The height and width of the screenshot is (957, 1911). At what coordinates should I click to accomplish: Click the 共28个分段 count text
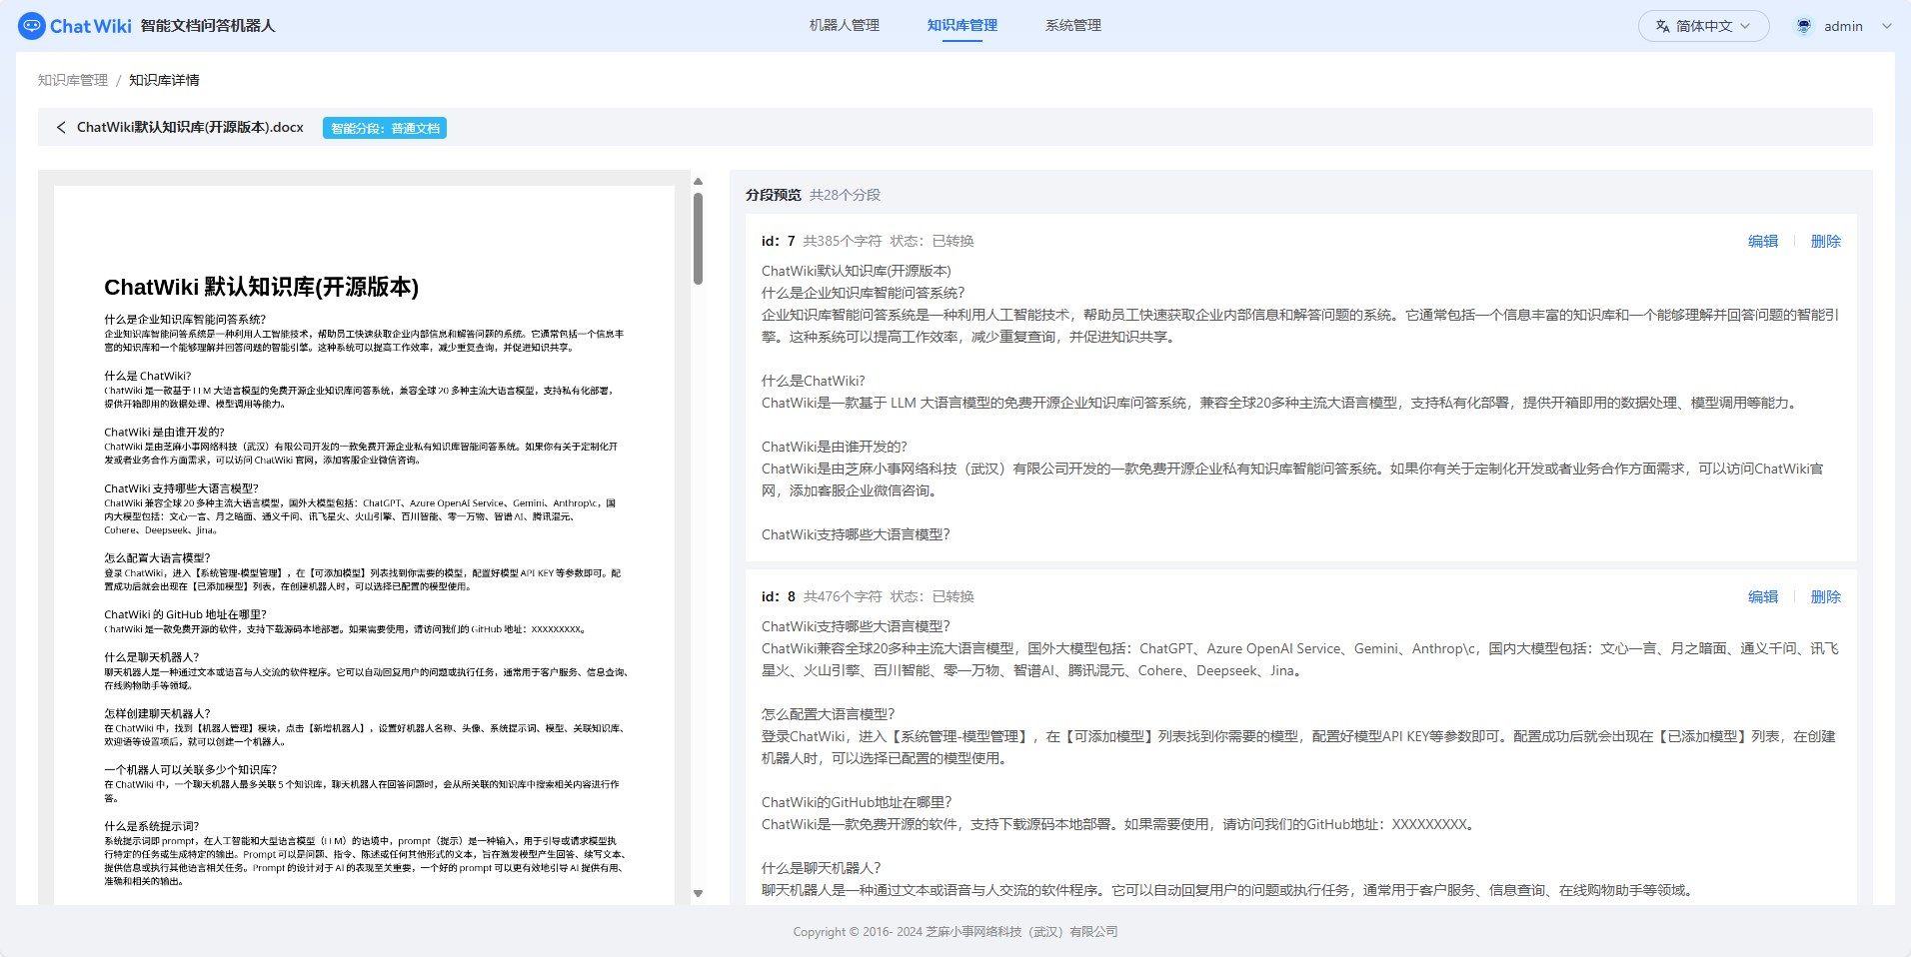click(x=845, y=195)
